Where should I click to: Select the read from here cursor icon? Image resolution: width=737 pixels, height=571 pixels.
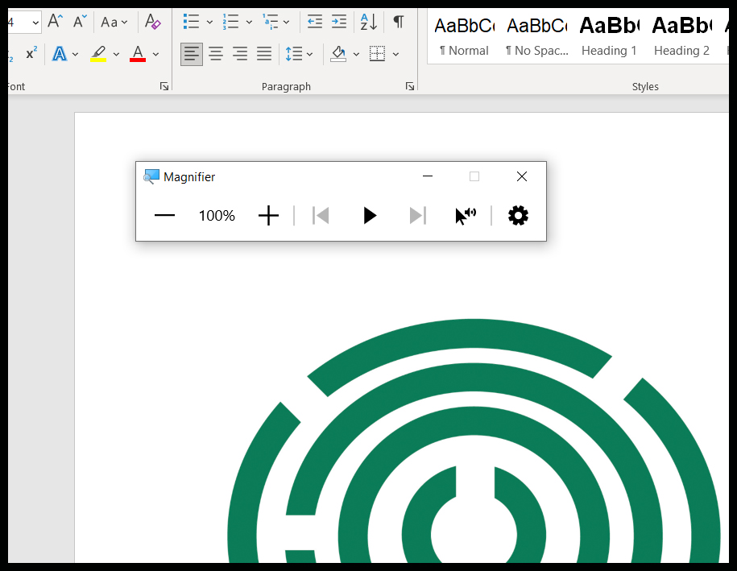click(466, 216)
